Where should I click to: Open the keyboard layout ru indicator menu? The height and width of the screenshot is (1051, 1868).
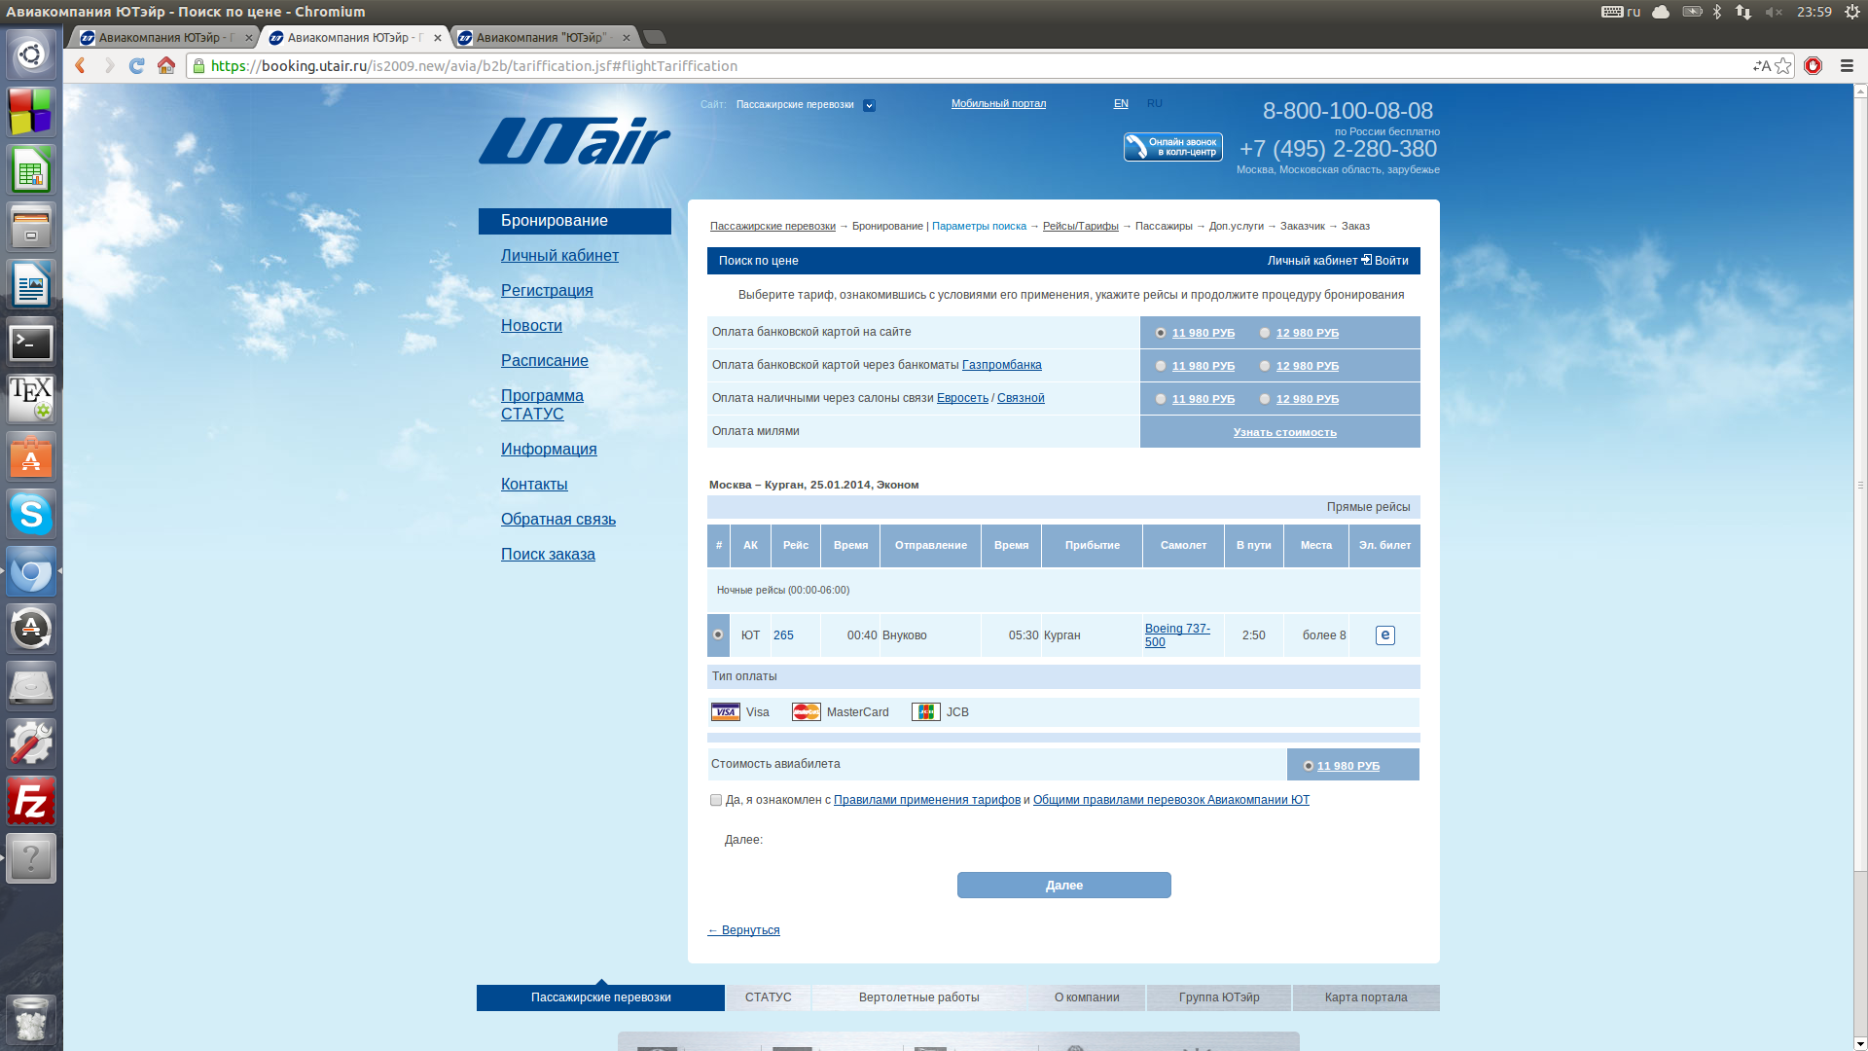click(1621, 12)
